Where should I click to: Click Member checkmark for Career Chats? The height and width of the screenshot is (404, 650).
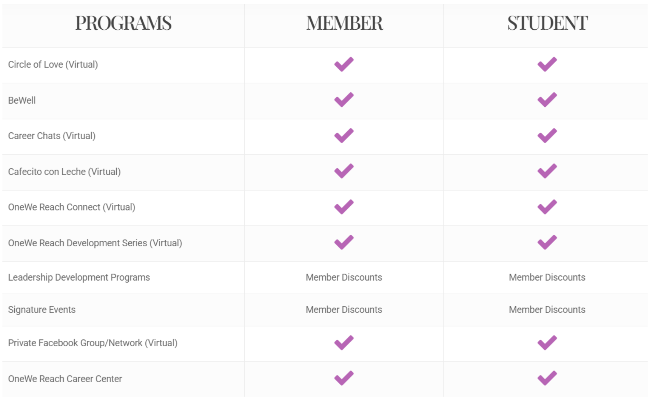tap(344, 136)
